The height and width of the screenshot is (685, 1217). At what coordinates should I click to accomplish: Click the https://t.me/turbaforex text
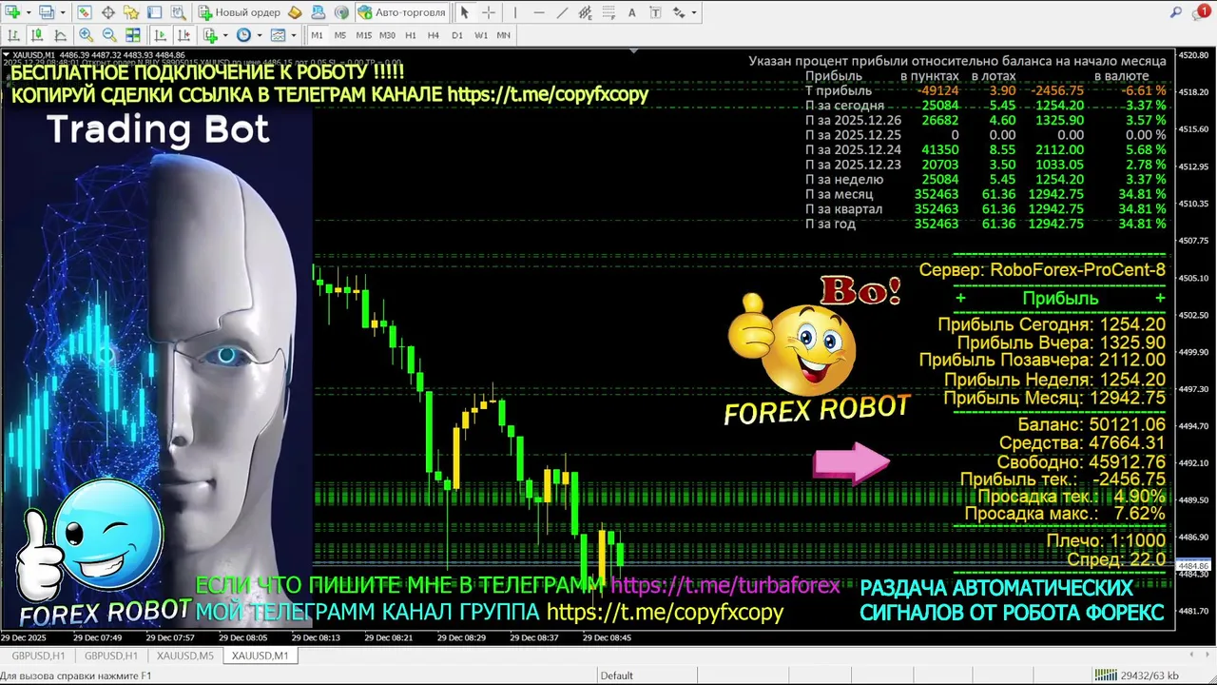pos(725,585)
